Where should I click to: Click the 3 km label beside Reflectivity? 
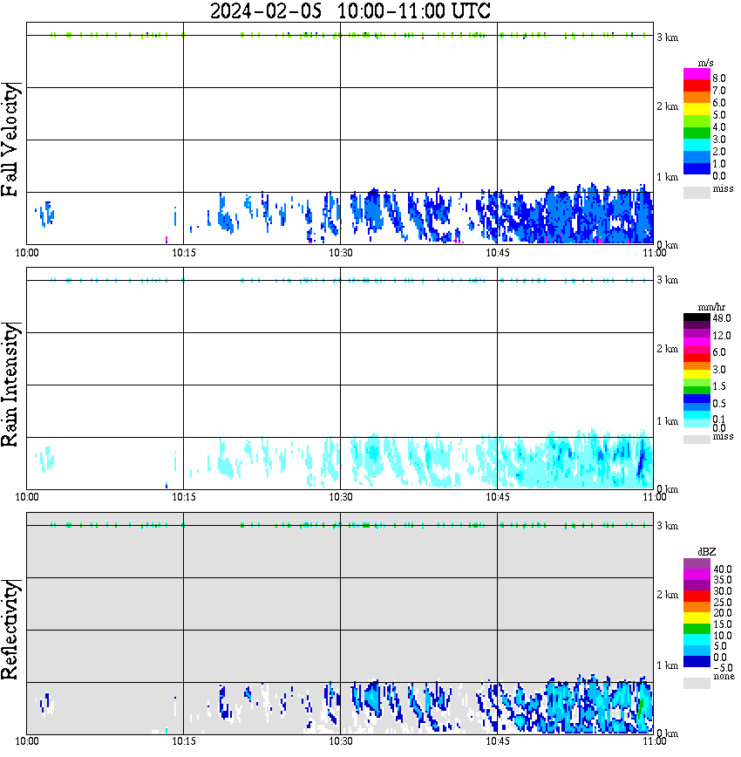[668, 525]
